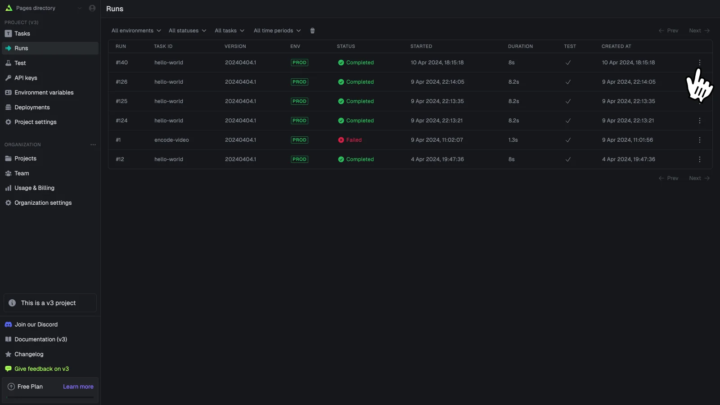Click the trash icon to clear filters

pos(312,31)
